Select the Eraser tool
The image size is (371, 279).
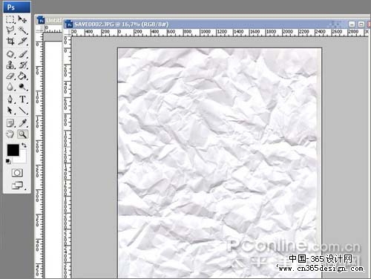click(10, 76)
